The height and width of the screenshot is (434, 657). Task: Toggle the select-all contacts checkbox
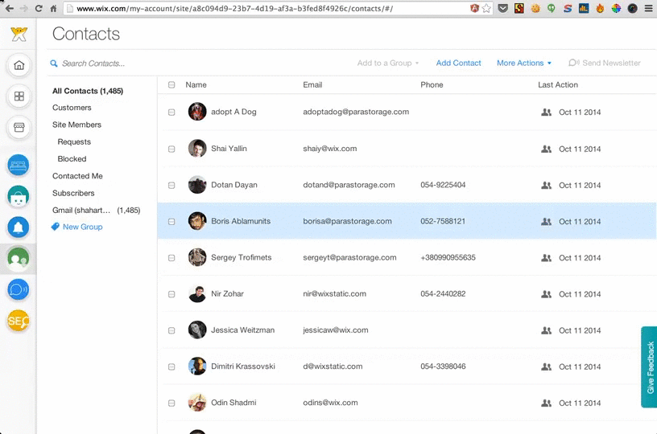(x=171, y=85)
